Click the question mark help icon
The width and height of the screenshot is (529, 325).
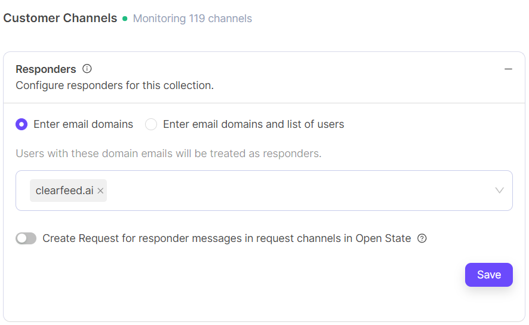coord(422,238)
